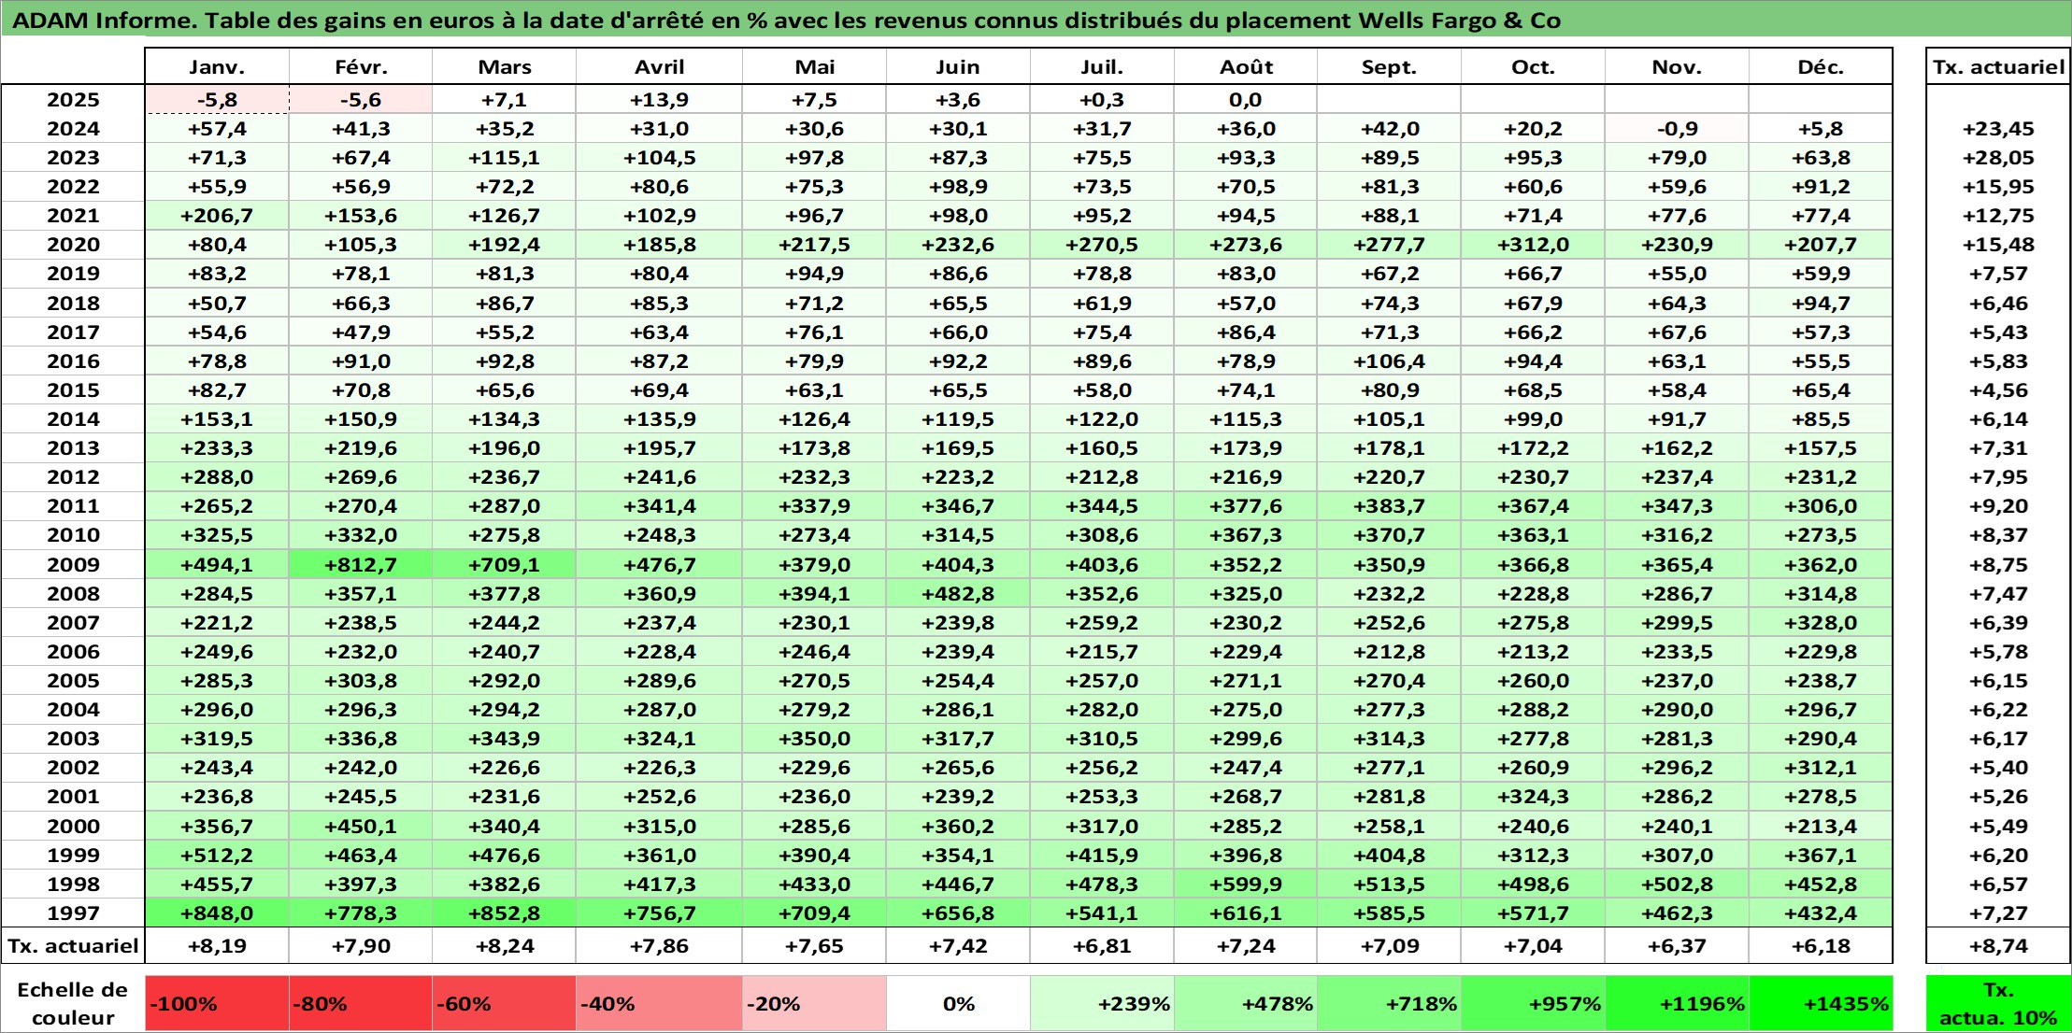Click the 'Avril' column header
Image resolution: width=2072 pixels, height=1033 pixels.
pos(659,66)
